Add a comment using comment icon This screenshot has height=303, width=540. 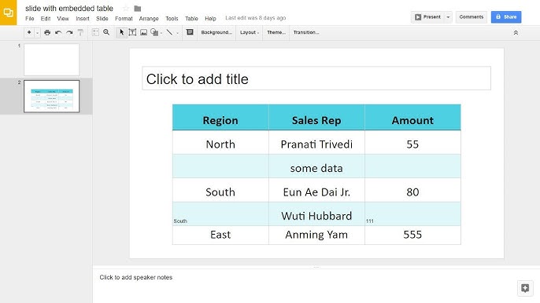click(x=190, y=32)
